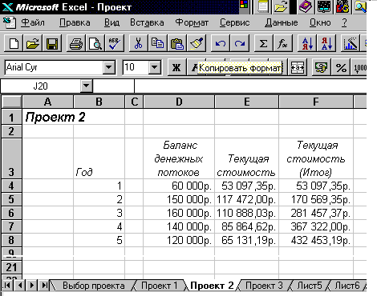The width and height of the screenshot is (377, 296).
Task: Sort ascending with the А-Я arrow icon
Action: point(307,43)
